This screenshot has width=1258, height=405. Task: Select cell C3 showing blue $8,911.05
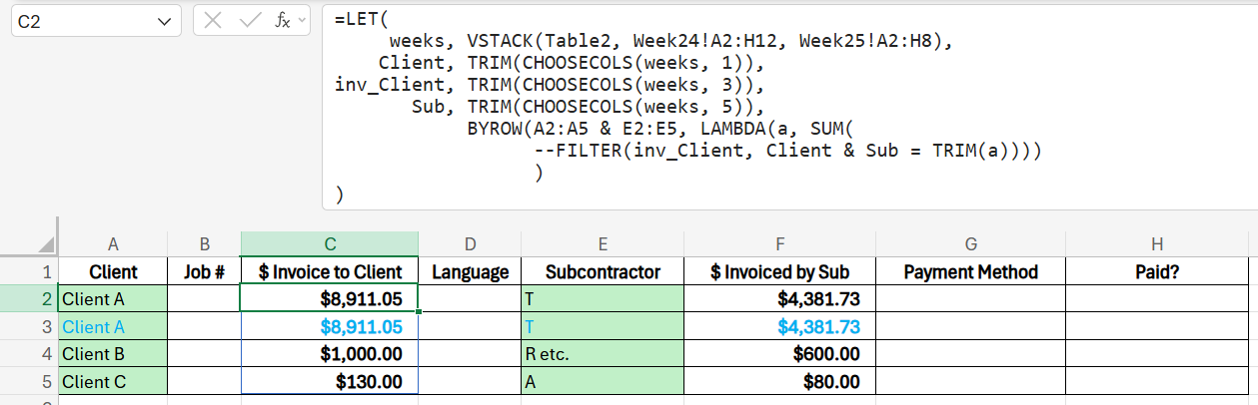[x=330, y=326]
